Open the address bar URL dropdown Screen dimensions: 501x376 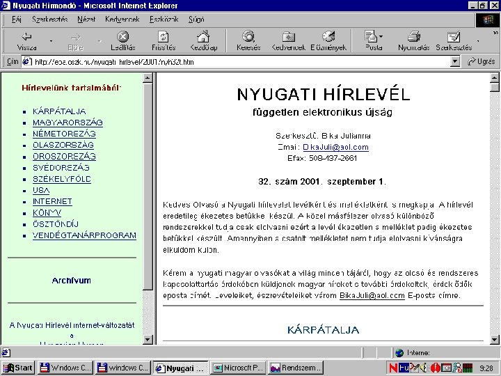tap(455, 61)
